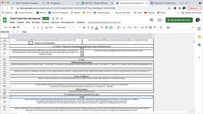Image resolution: width=203 pixels, height=114 pixels.
Task: Open Tasks in the side panel
Action: coord(199,45)
